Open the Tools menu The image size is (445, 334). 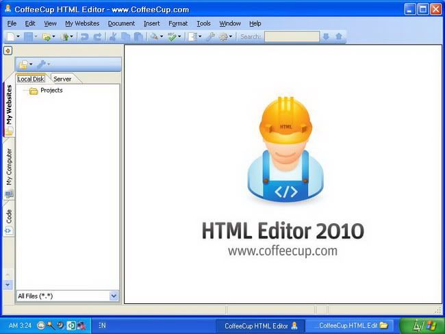203,23
